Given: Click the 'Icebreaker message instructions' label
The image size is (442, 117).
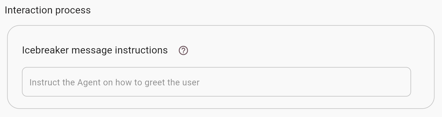Looking at the screenshot, I should [x=95, y=50].
